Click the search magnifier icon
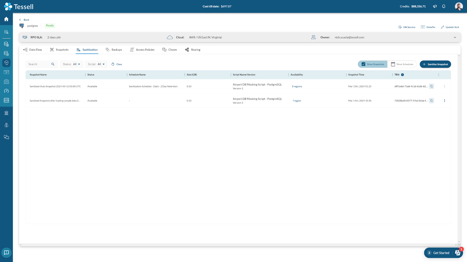 (53, 64)
